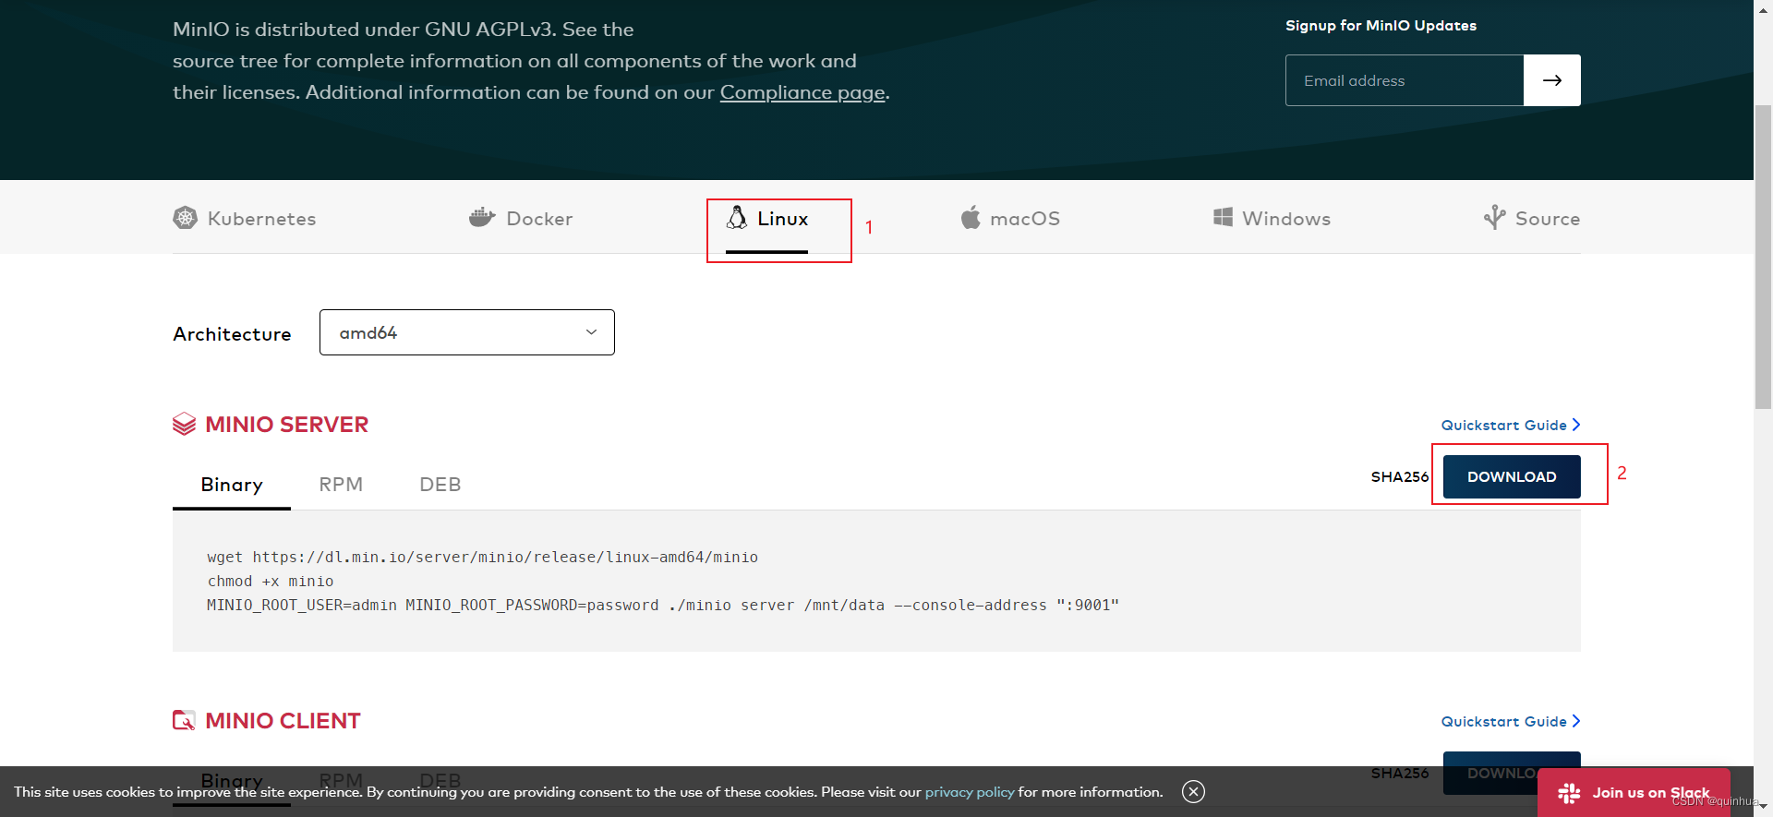Submit email with the arrow button
Image resolution: width=1773 pixels, height=817 pixels.
pos(1551,80)
